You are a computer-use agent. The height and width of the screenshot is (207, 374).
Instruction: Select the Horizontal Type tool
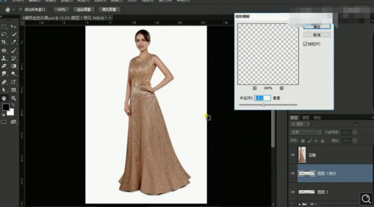click(x=14, y=83)
